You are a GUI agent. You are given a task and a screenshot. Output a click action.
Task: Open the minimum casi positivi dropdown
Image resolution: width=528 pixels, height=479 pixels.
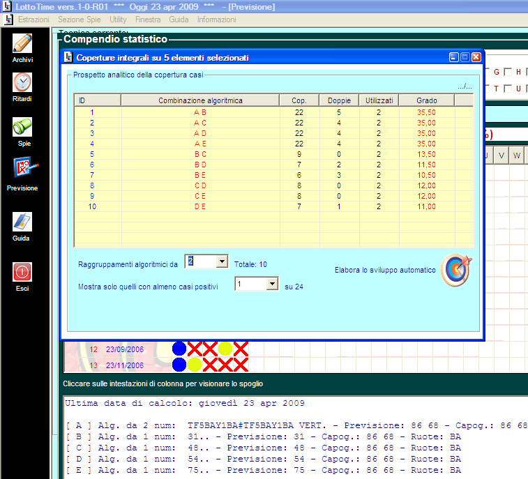(x=272, y=284)
